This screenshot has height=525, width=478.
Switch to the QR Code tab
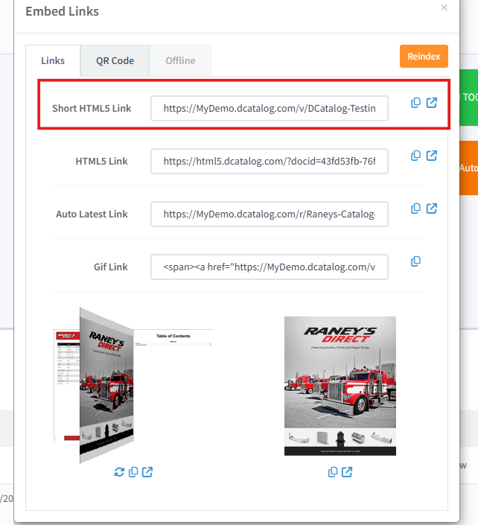click(x=115, y=60)
